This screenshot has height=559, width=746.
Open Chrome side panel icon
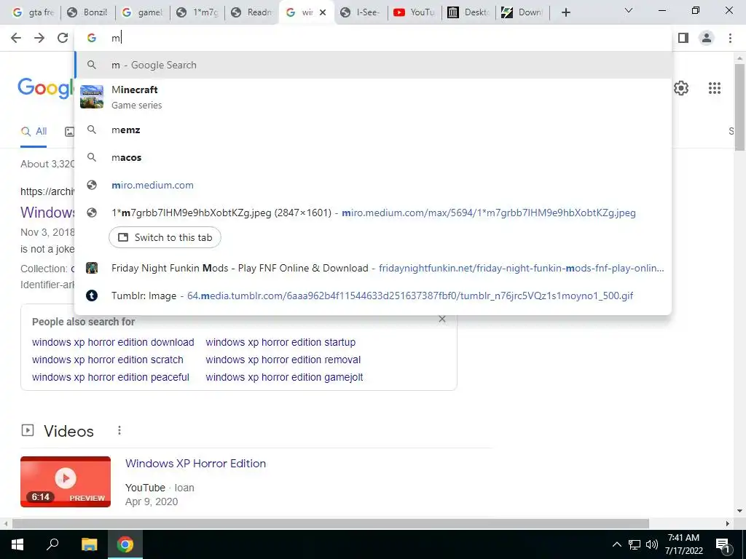tap(683, 38)
